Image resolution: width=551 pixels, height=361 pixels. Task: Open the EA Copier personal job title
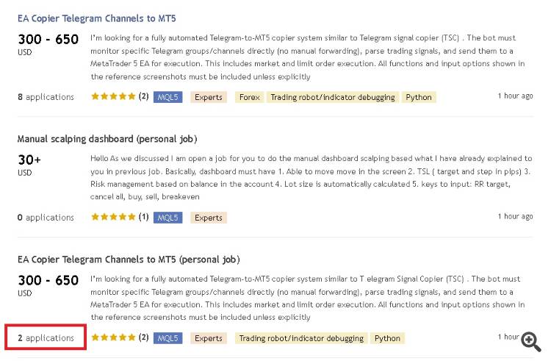(x=129, y=260)
